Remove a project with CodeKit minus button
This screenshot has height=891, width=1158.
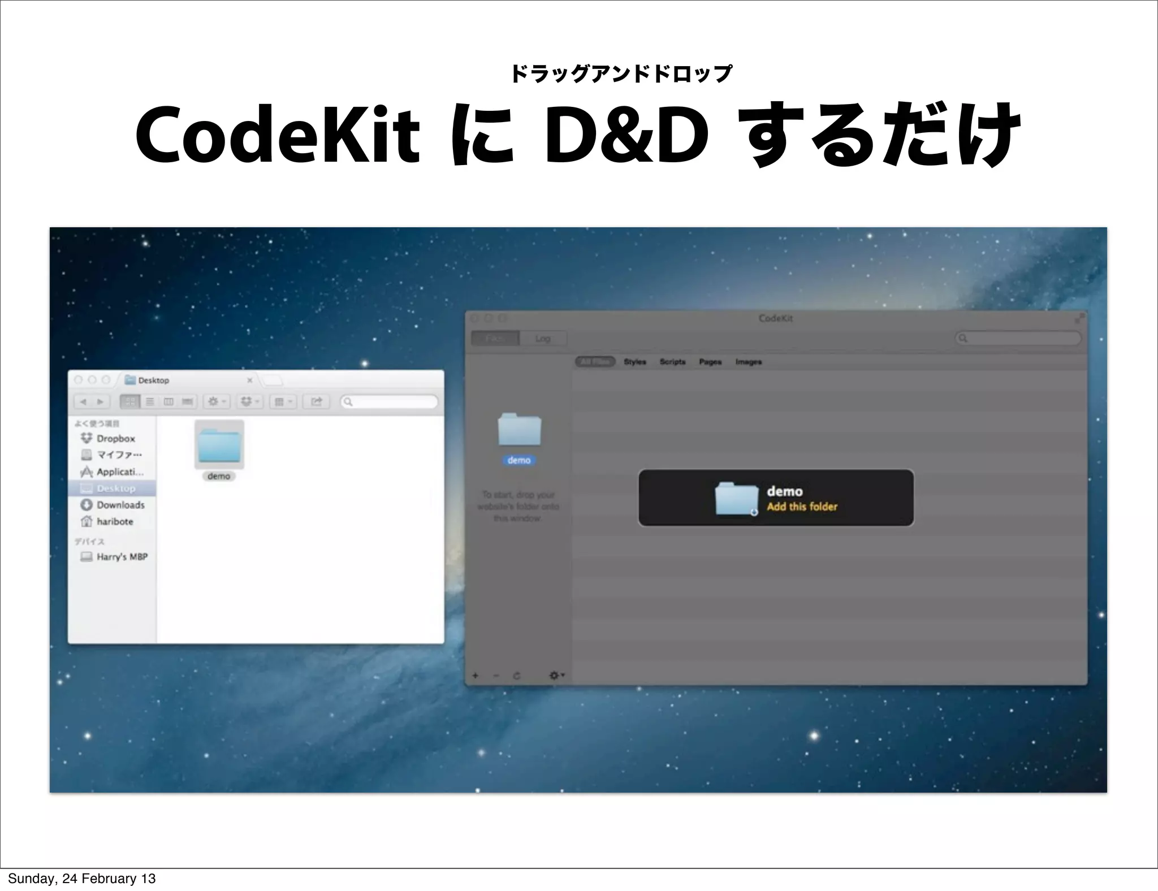[496, 675]
